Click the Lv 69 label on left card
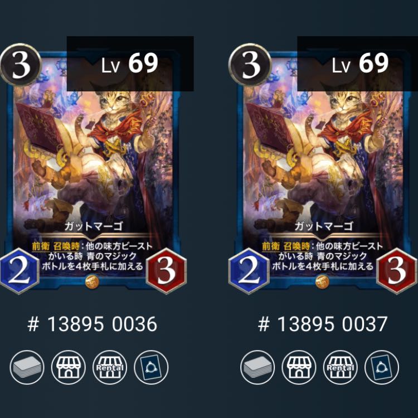418x418 pixels. point(130,64)
